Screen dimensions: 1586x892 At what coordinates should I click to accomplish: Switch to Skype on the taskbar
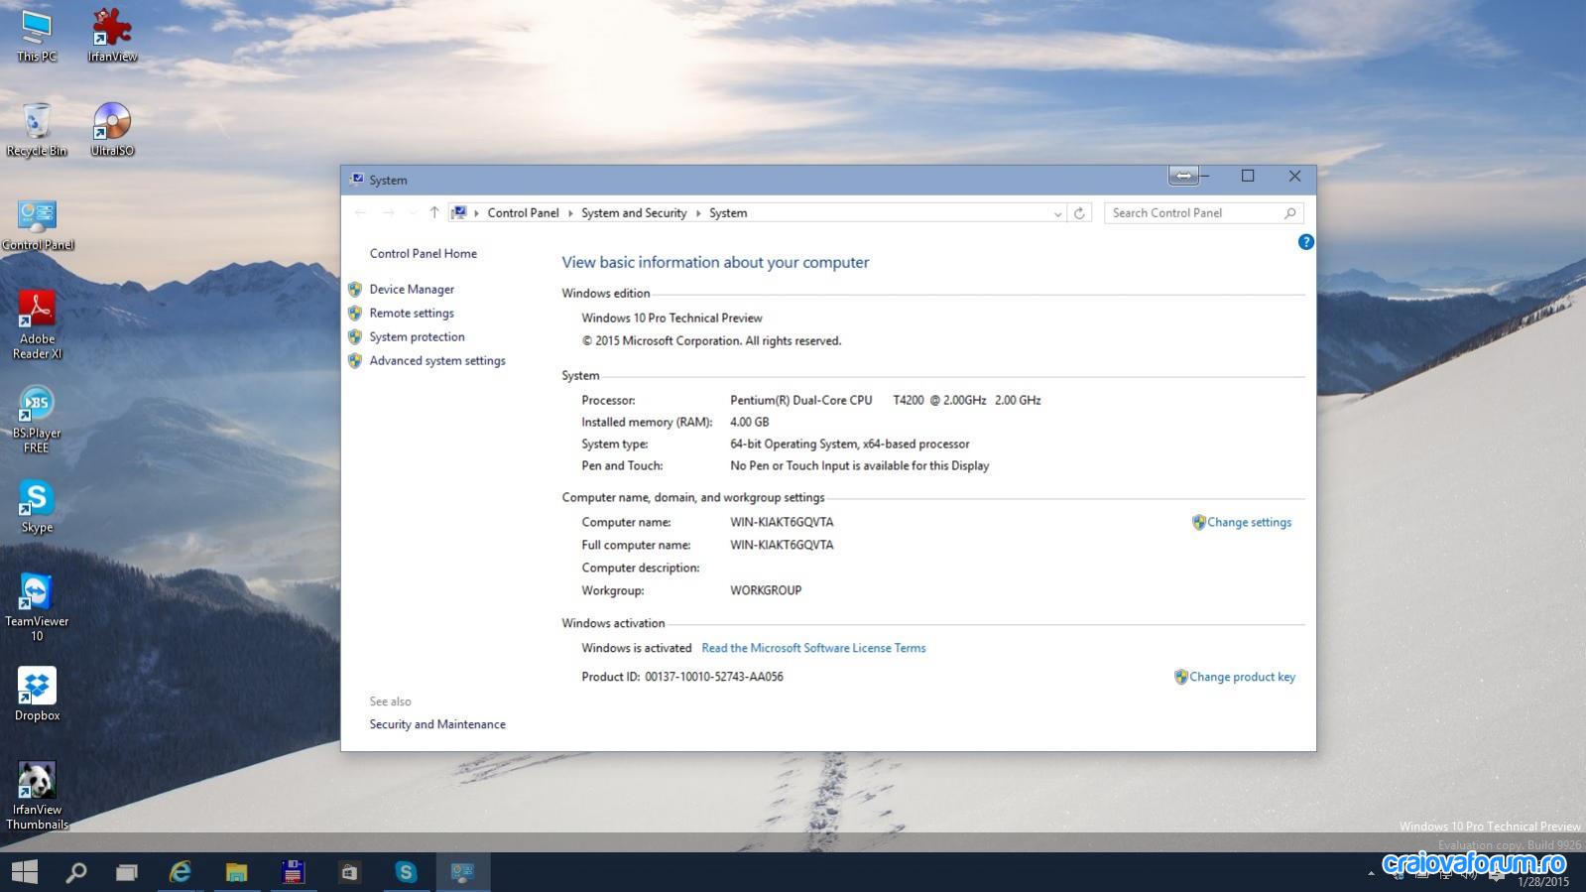point(406,872)
